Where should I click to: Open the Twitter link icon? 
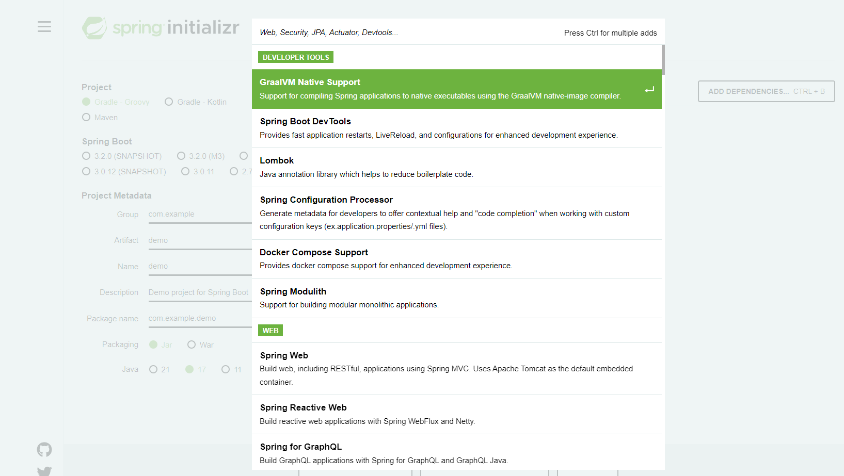pos(44,471)
